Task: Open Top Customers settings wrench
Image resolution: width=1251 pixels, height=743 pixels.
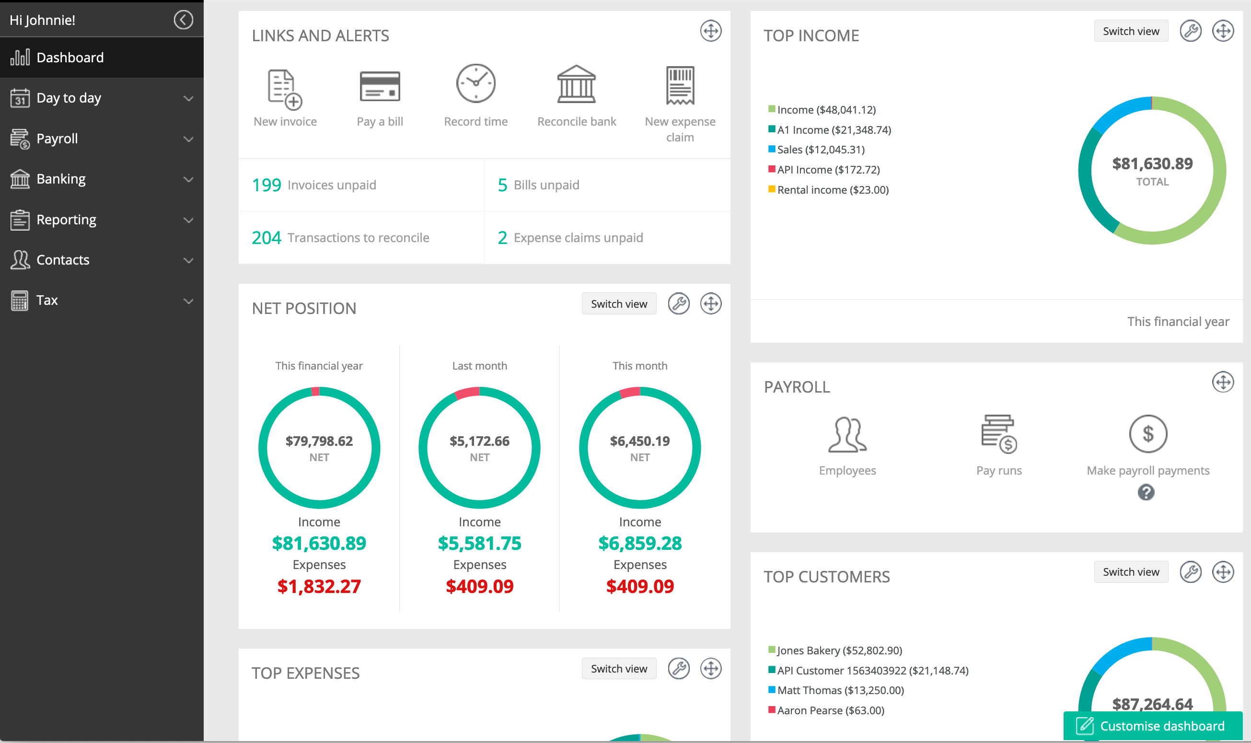Action: (1191, 572)
